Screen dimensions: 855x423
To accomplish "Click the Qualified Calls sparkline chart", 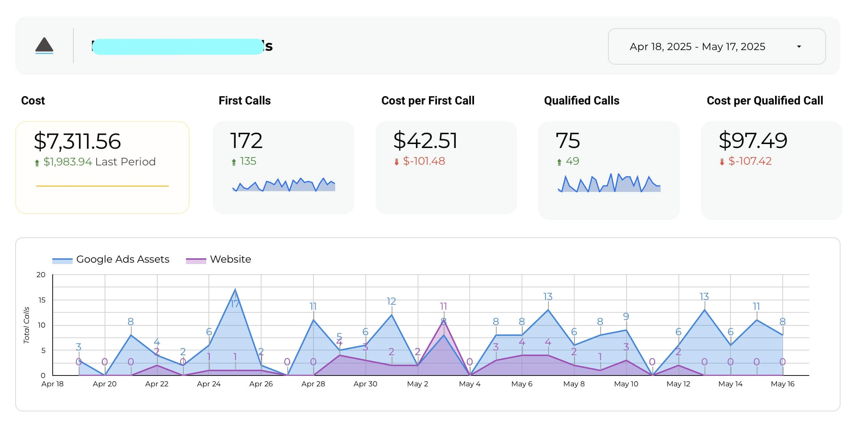I will coord(609,183).
